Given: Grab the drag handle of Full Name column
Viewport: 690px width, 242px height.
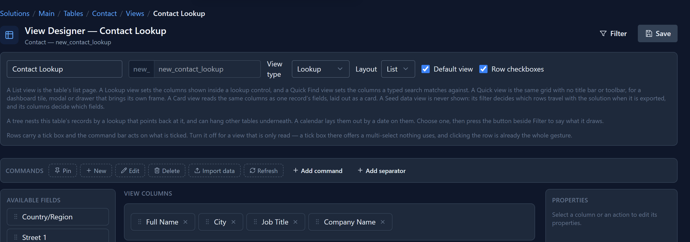Looking at the screenshot, I should pyautogui.click(x=139, y=222).
